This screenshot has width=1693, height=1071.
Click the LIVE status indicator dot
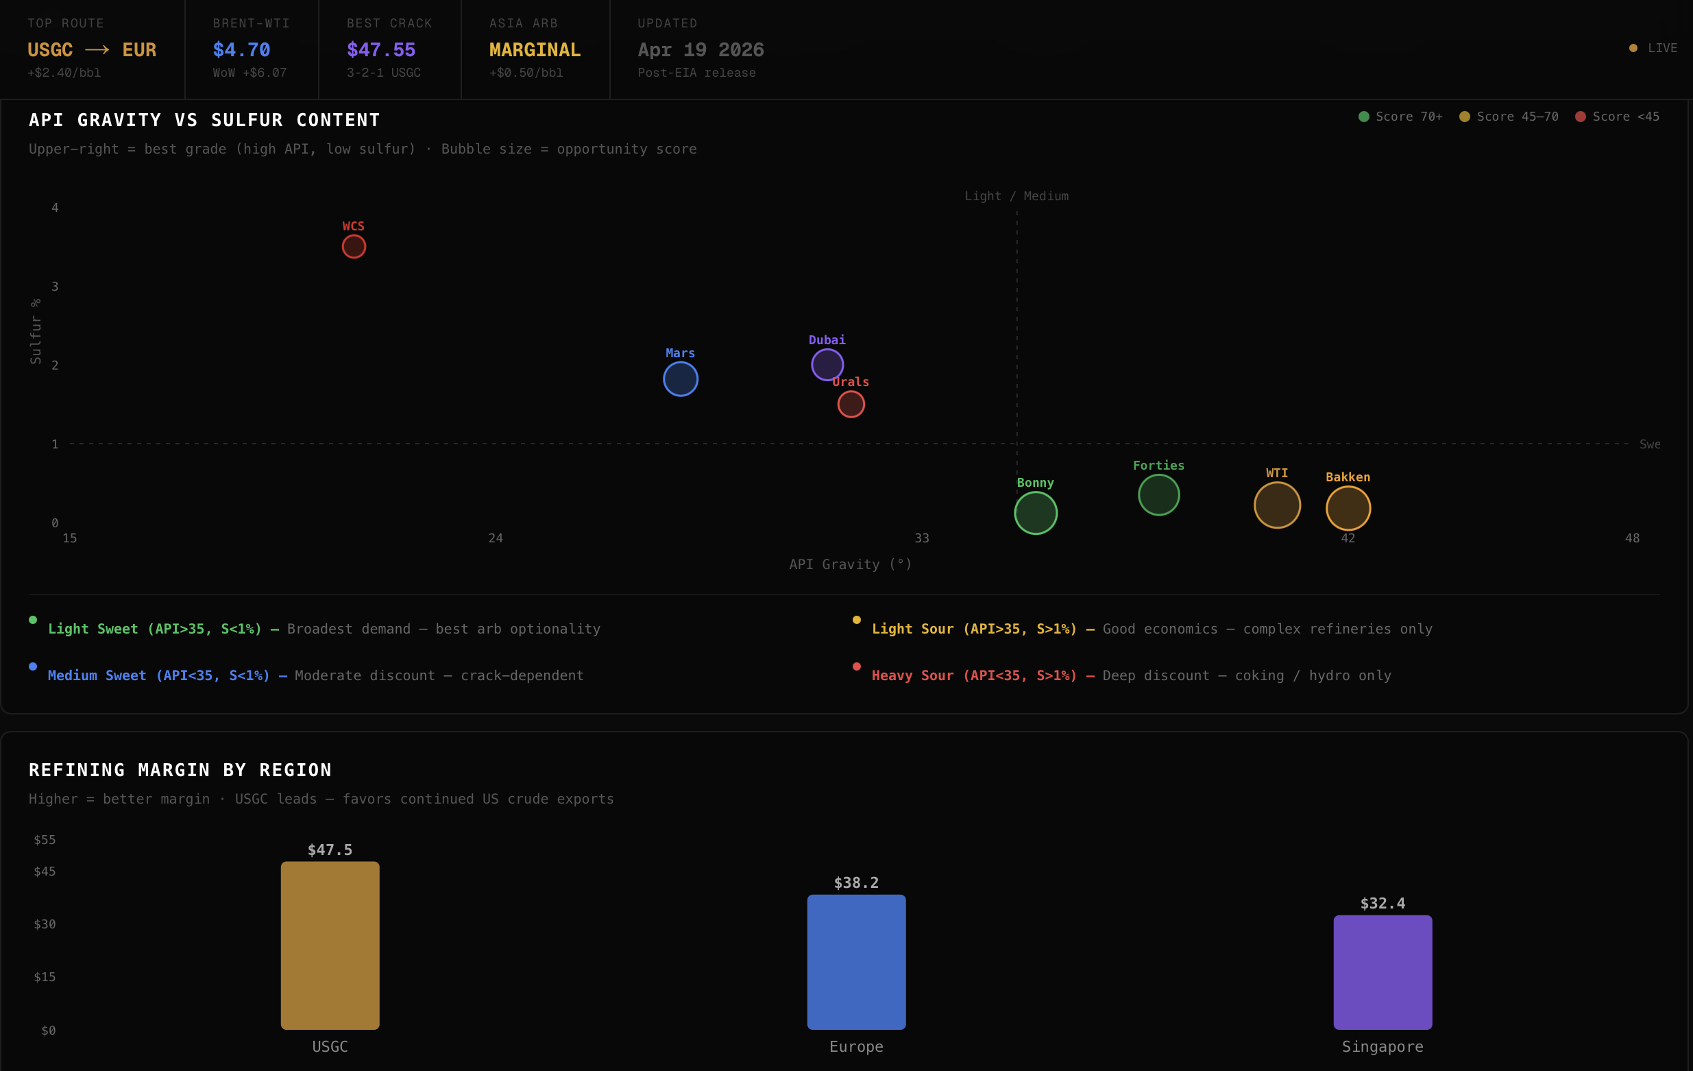tap(1633, 48)
